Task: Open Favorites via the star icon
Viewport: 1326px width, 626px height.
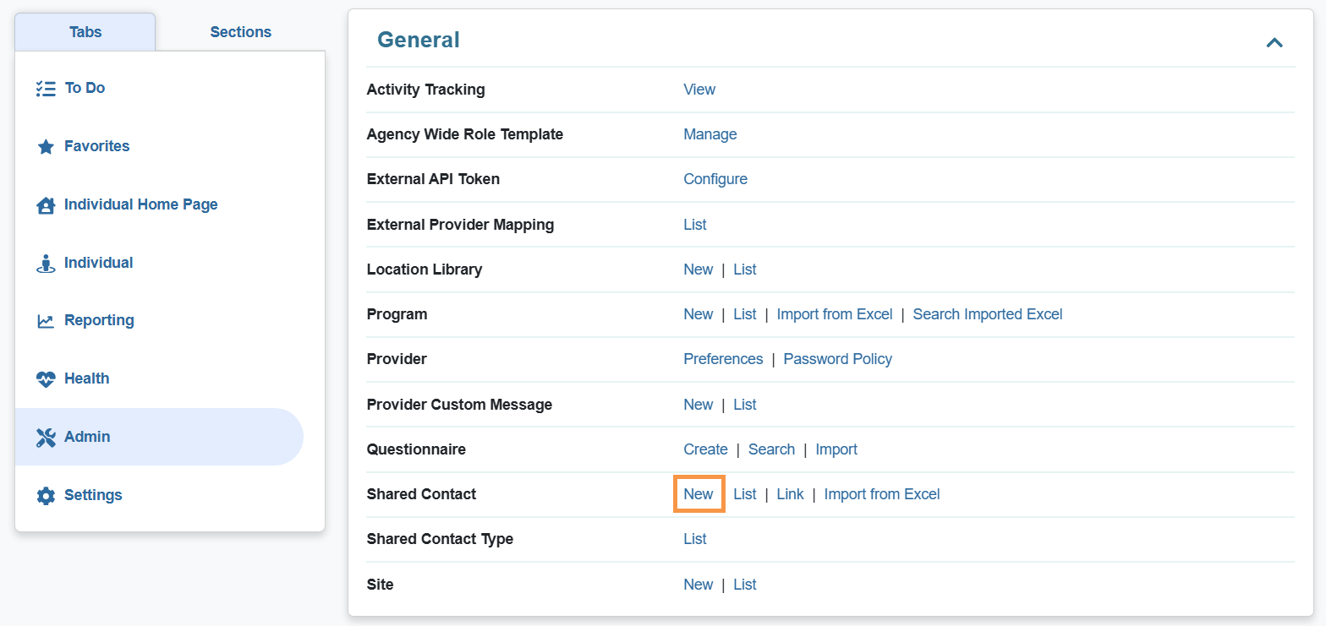Action: pos(45,145)
